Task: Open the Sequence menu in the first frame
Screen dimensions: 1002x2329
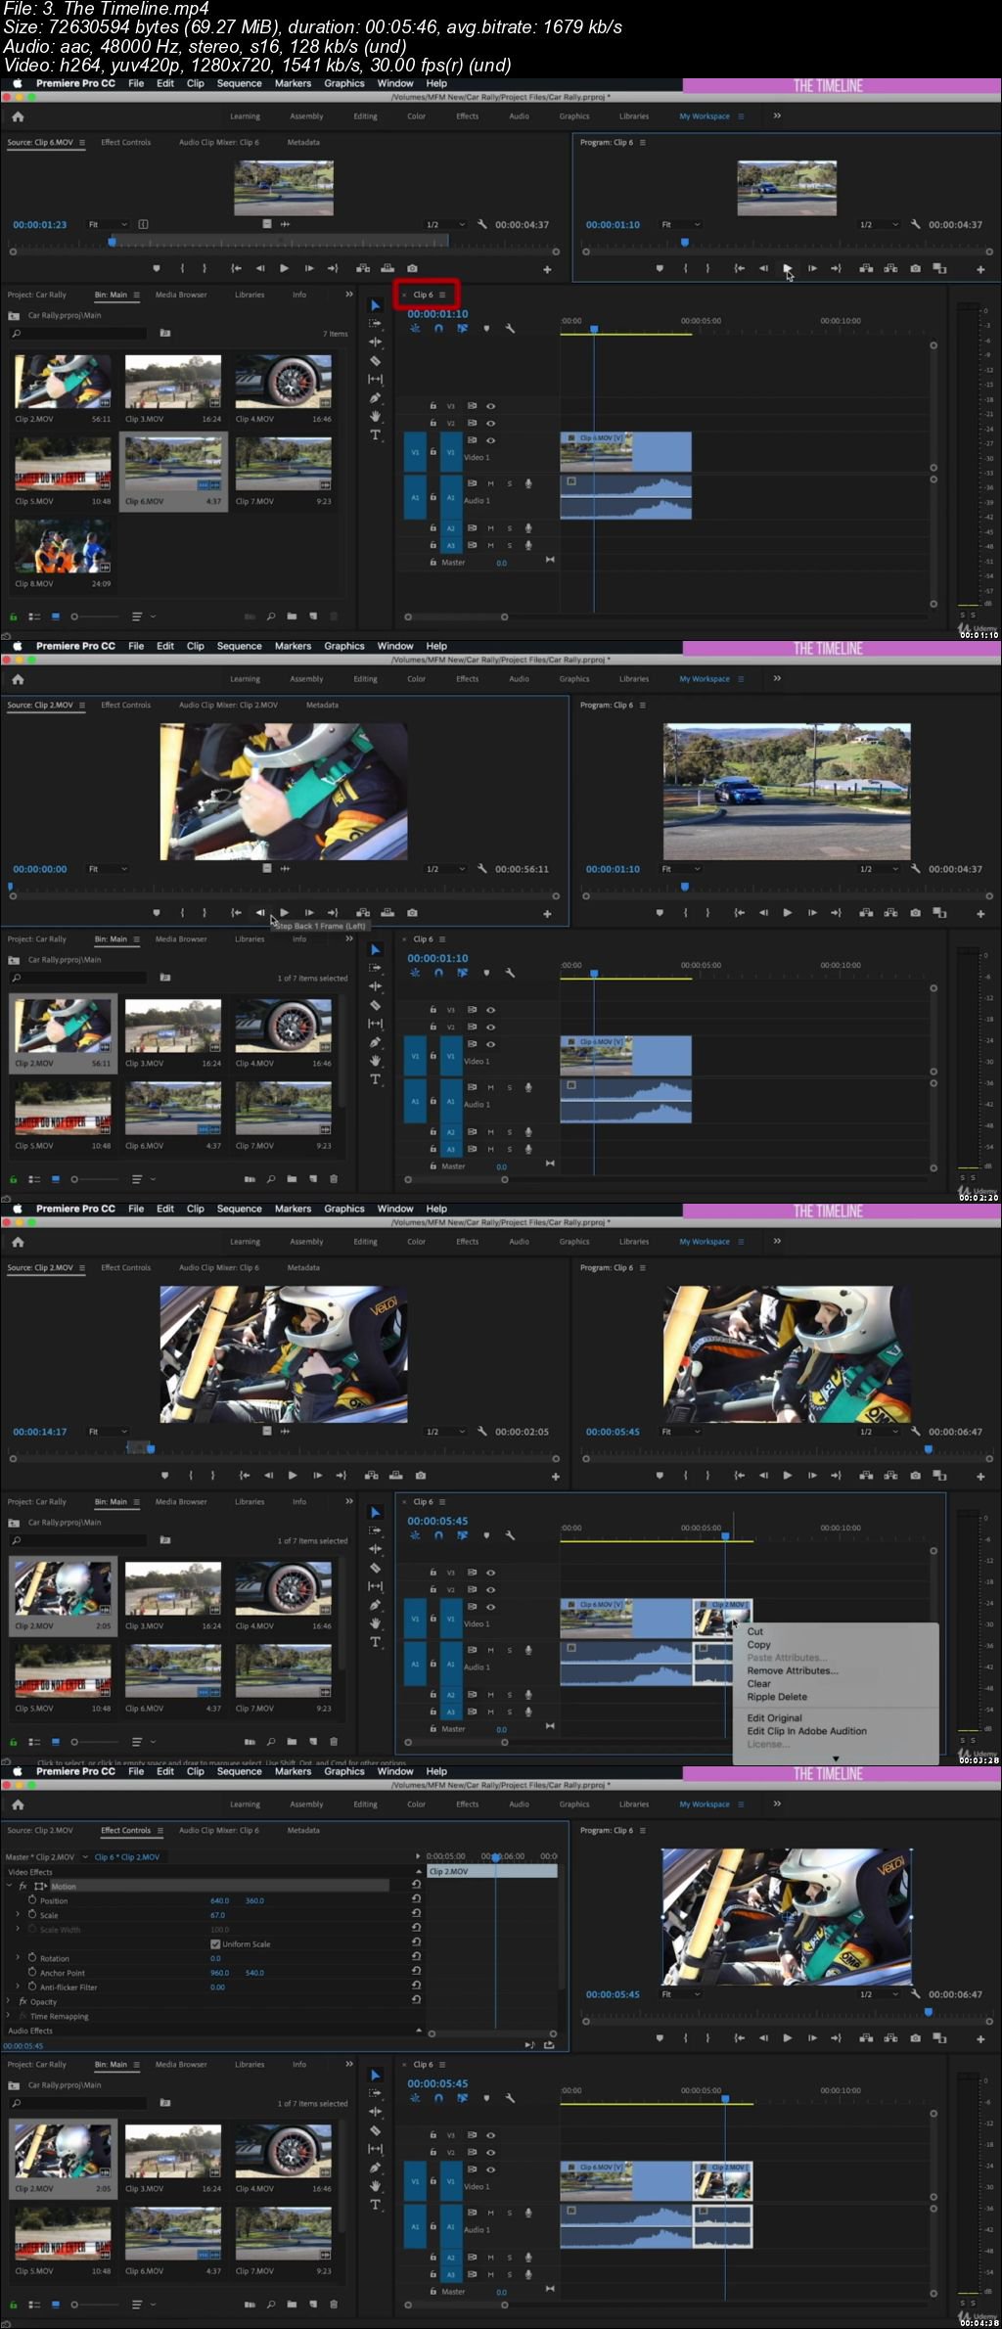Action: [239, 83]
